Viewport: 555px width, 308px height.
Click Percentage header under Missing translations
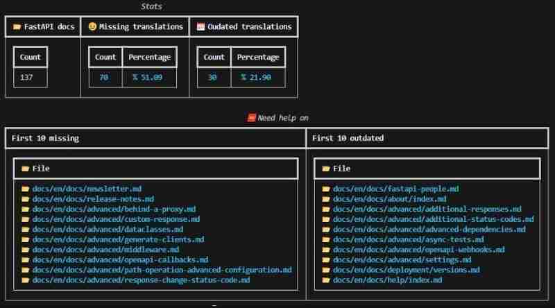coord(149,58)
